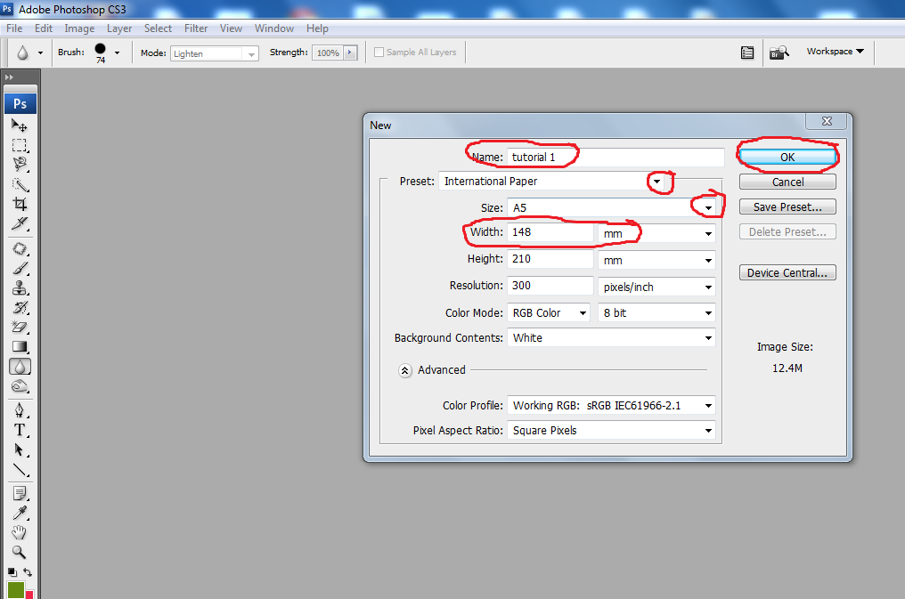Swap foreground and background colors
Viewport: 905px width, 599px height.
[28, 572]
